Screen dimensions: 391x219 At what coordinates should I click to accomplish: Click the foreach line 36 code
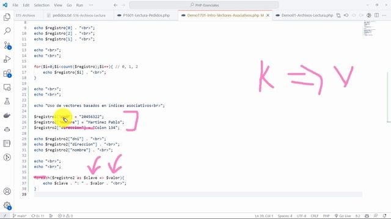79,178
